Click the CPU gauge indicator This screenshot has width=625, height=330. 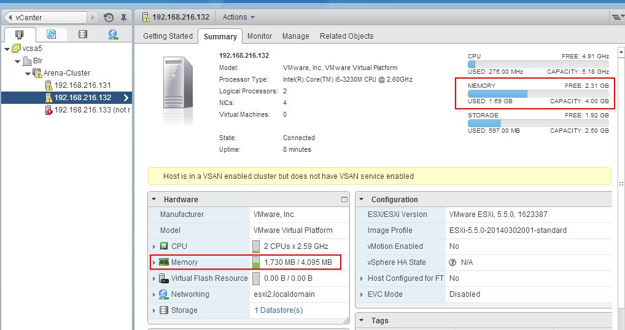click(x=256, y=246)
